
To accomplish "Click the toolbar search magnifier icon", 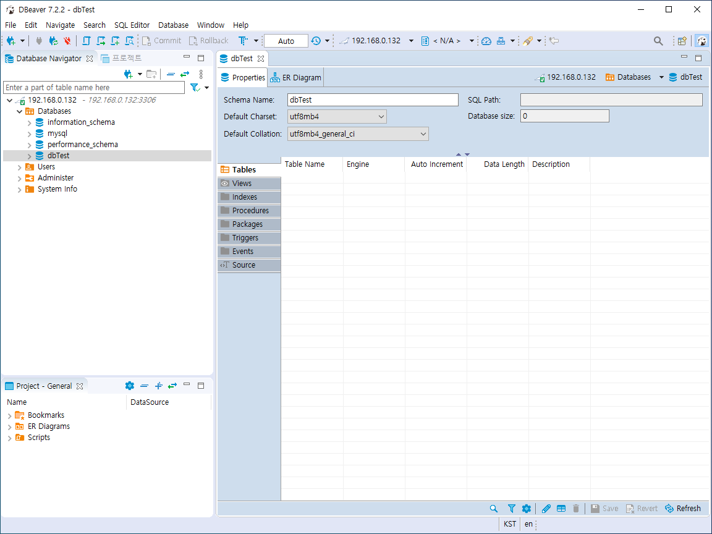I will pos(658,41).
